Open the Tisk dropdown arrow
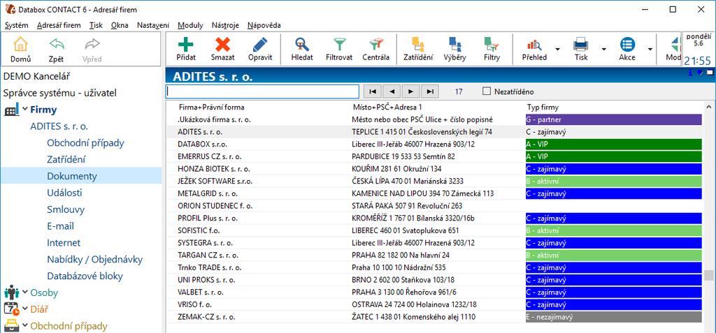Image resolution: width=716 pixels, height=333 pixels. click(x=603, y=50)
